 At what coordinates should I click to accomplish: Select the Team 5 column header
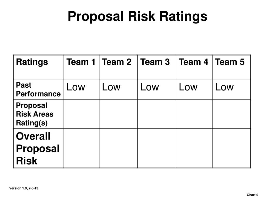tap(232, 67)
